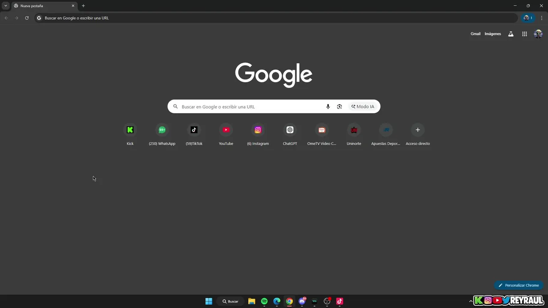Focus the Chrome address bar
The width and height of the screenshot is (548, 308).
pyautogui.click(x=276, y=18)
